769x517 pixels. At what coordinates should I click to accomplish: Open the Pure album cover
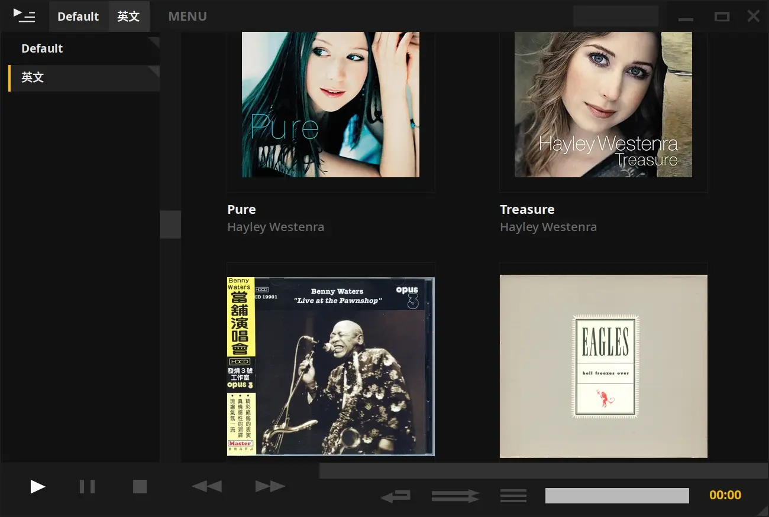(x=331, y=105)
